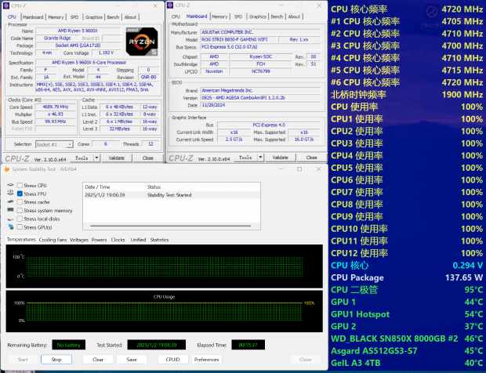
Task: Click the Stress system memory icon
Action: 10,210
